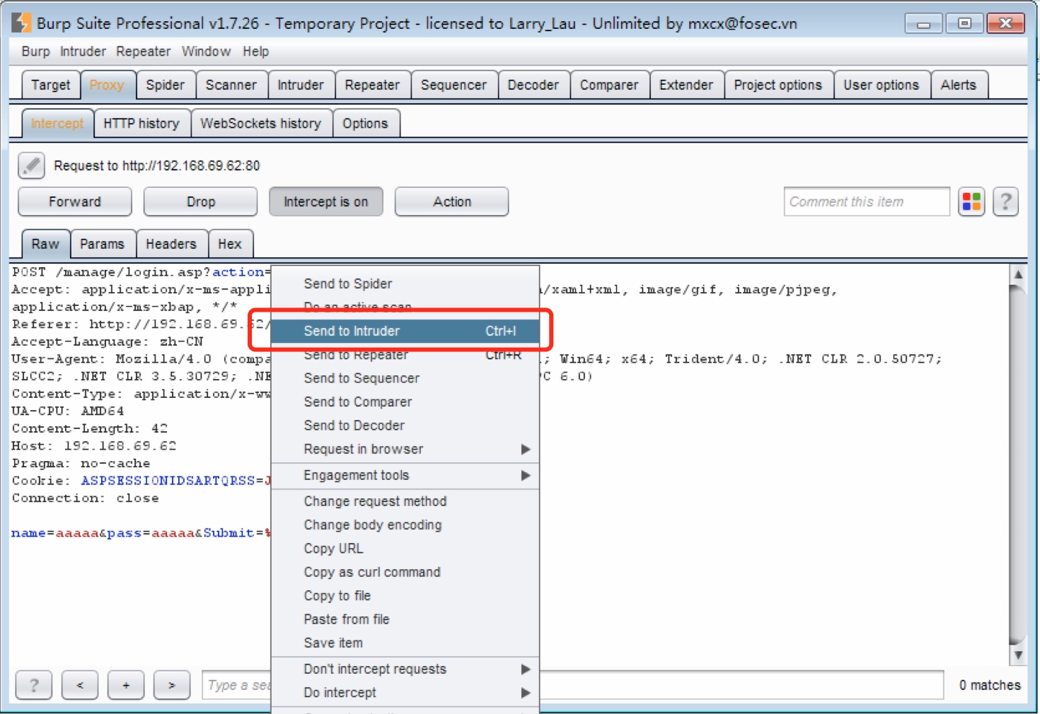The height and width of the screenshot is (714, 1040).
Task: Open the highlight color picker icon
Action: pos(971,201)
